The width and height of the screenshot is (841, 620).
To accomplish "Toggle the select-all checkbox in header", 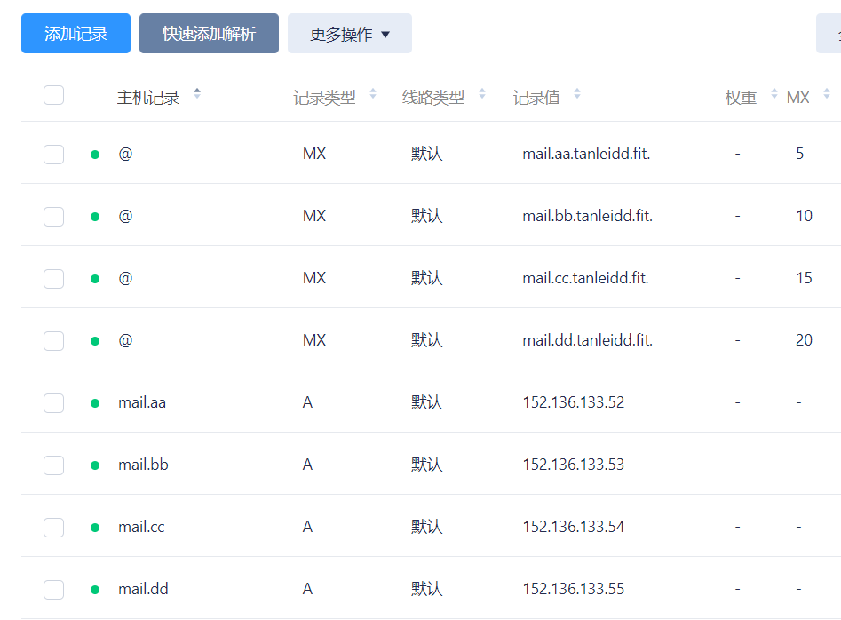I will (x=53, y=95).
